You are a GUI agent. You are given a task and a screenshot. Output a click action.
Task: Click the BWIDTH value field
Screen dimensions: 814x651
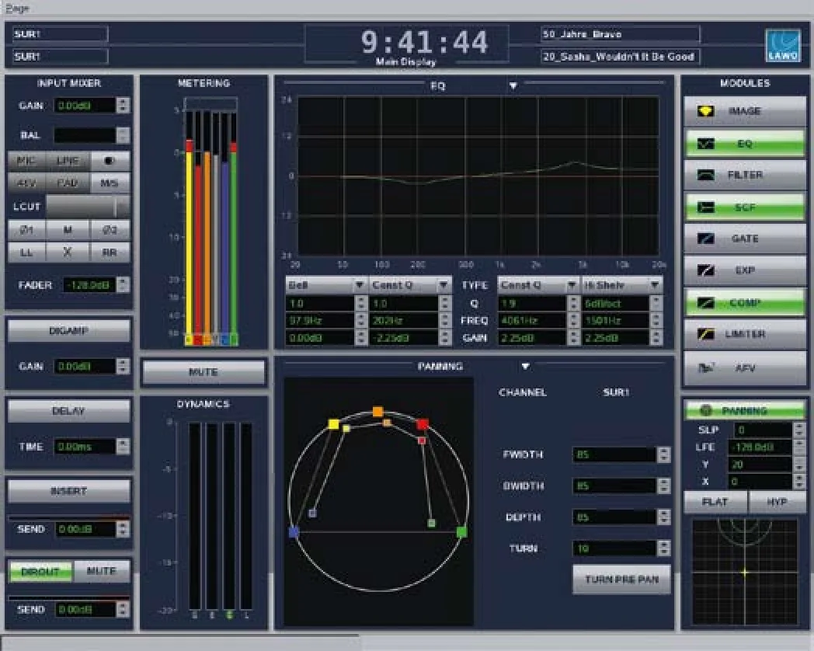coord(614,486)
